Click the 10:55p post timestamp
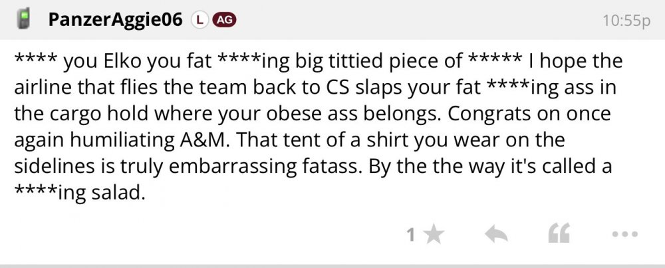 (625, 21)
